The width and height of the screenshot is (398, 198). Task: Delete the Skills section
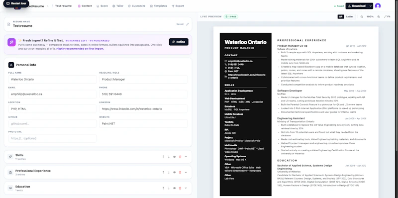180,157
